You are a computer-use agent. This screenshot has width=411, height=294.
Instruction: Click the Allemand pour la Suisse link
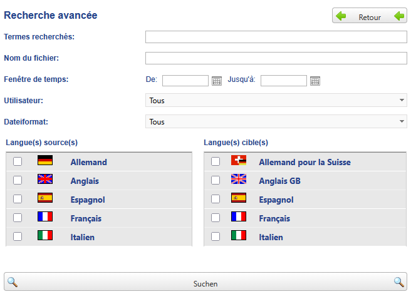304,162
